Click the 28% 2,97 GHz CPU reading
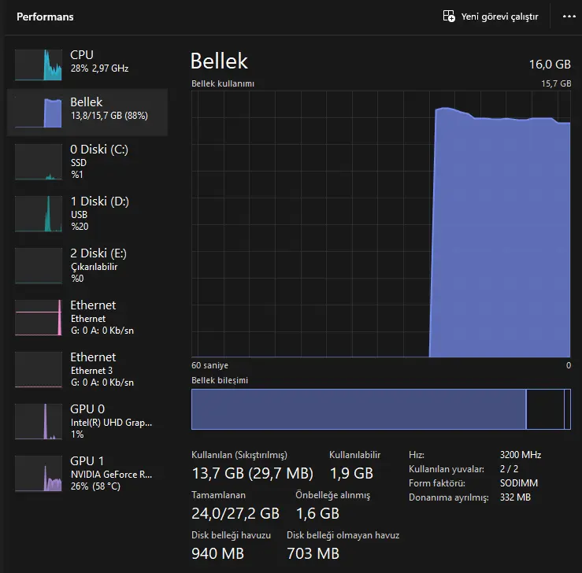Viewport: 582px width, 573px height. coord(99,68)
